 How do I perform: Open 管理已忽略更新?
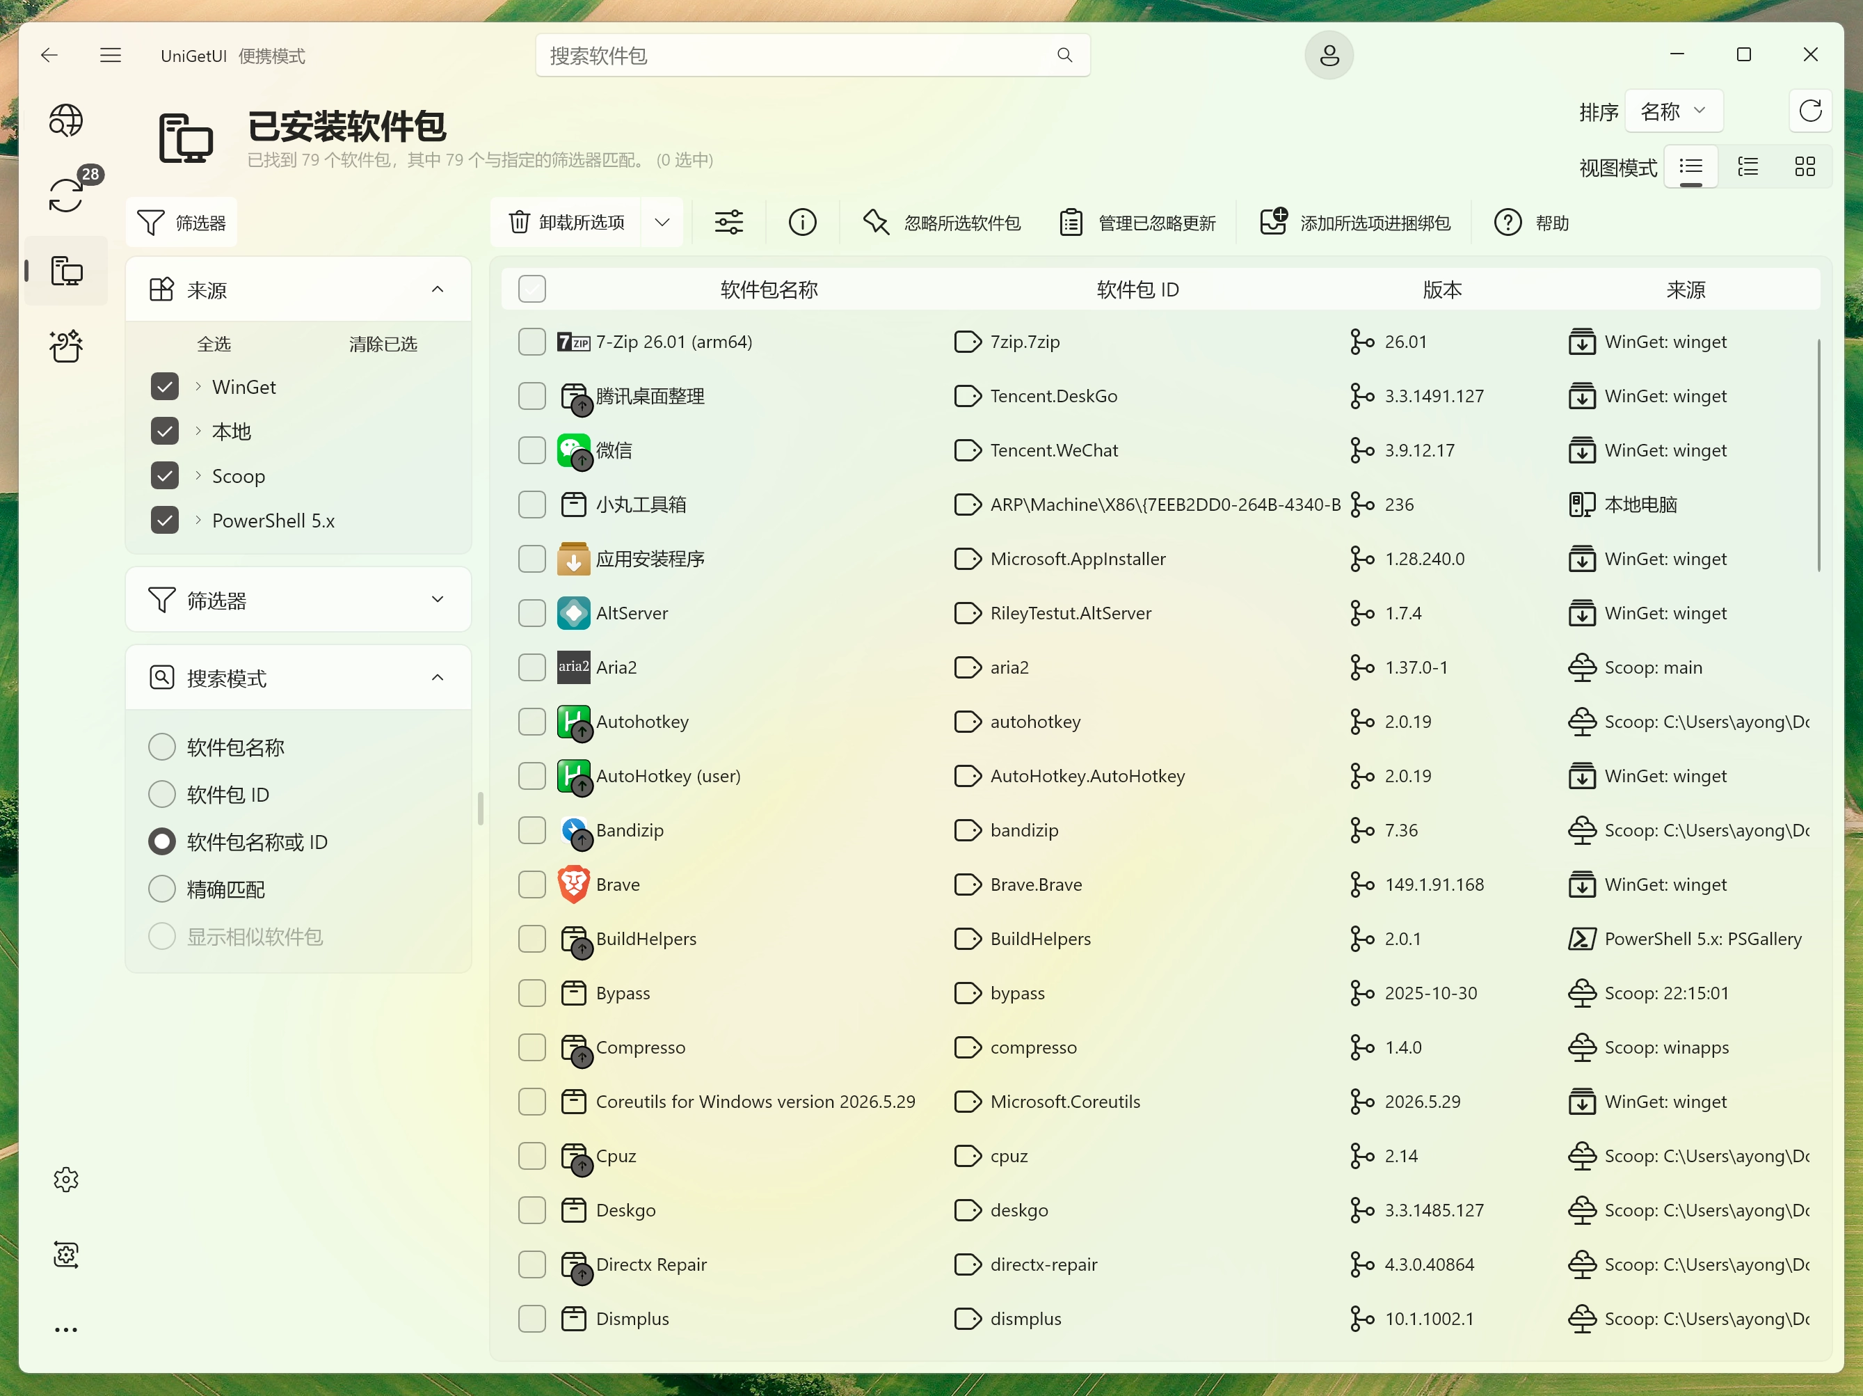click(x=1138, y=223)
